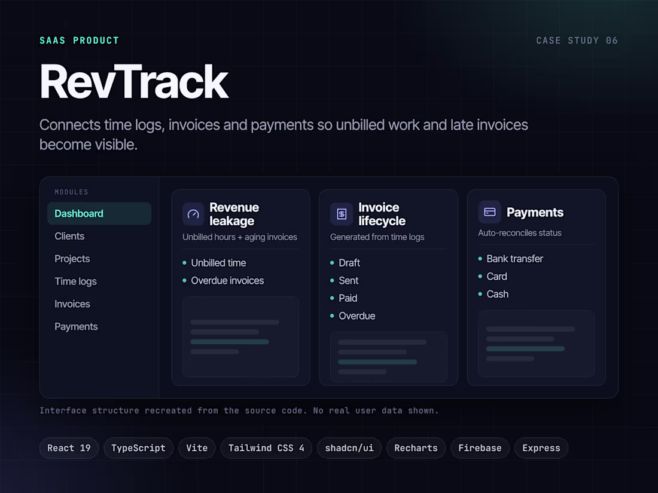
Task: Click 'Unbilled hours + aging invoices' subtitle
Action: click(x=240, y=237)
